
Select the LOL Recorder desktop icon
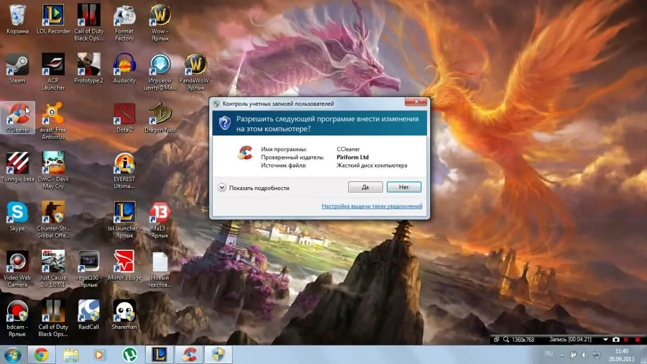[53, 20]
